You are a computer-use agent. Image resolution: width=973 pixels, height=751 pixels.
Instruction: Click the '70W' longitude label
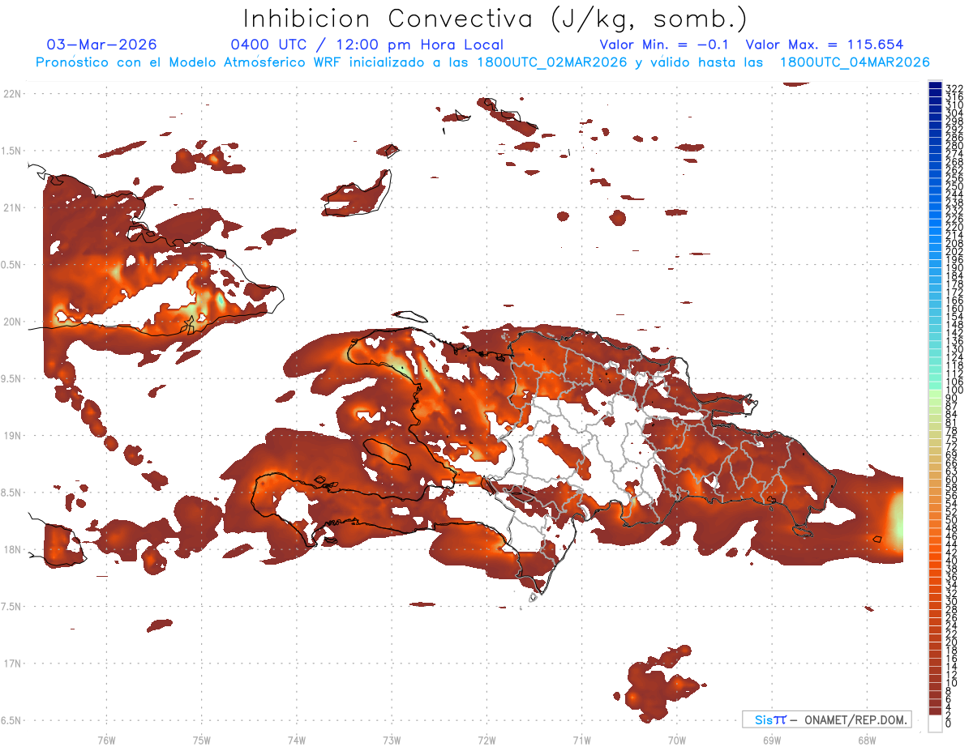click(x=676, y=740)
